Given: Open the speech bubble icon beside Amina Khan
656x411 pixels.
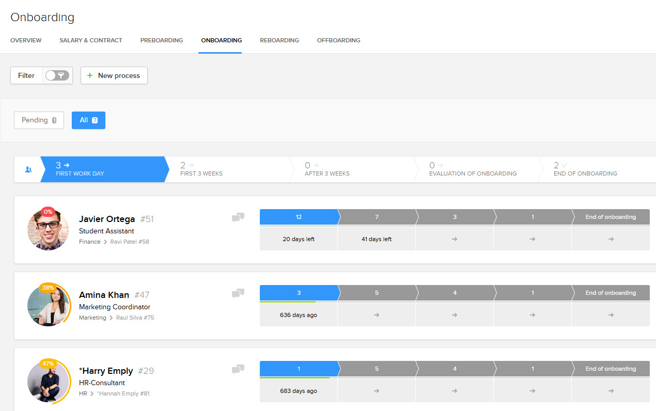Looking at the screenshot, I should [x=238, y=293].
